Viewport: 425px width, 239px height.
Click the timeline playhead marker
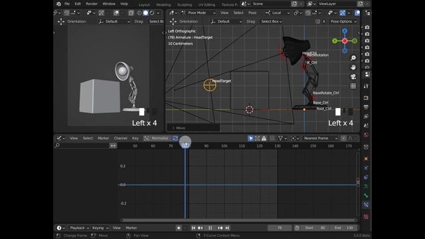(x=185, y=146)
